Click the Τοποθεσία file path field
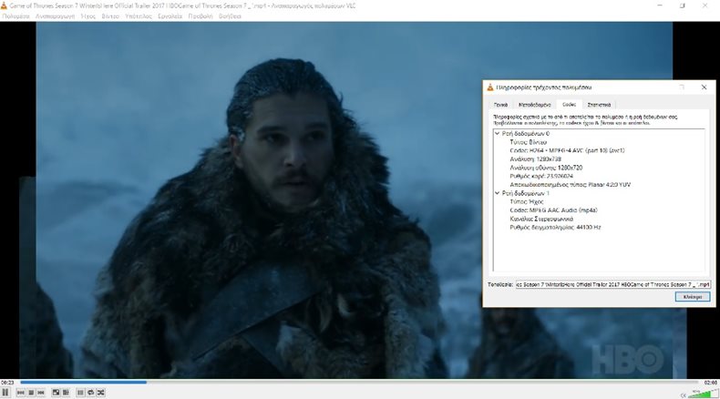 (x=613, y=284)
